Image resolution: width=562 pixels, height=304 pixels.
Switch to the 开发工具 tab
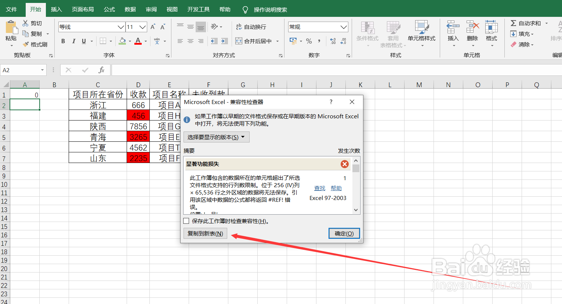[x=198, y=9]
